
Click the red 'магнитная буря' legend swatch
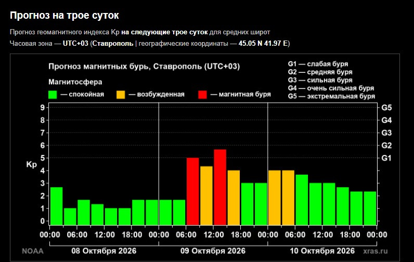click(202, 95)
